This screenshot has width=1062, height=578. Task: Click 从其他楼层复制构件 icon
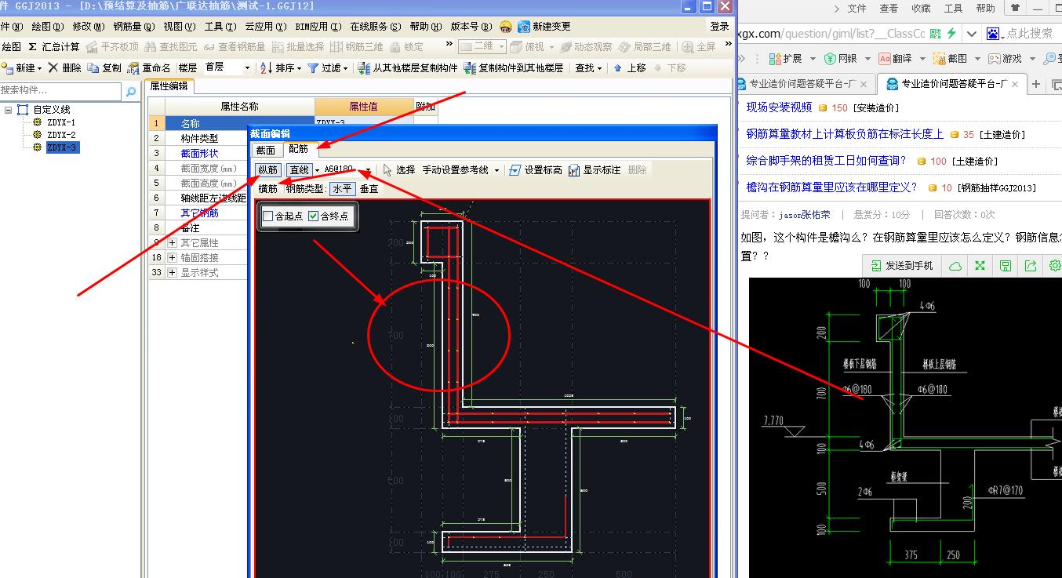364,68
